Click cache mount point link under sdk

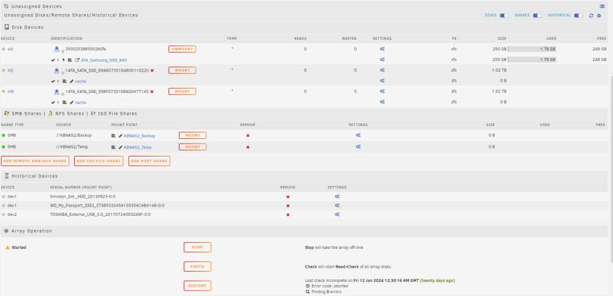80,102
